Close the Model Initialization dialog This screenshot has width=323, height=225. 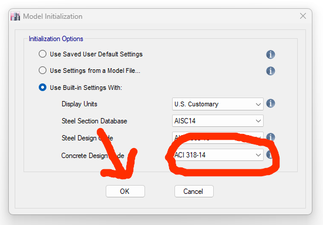click(303, 16)
